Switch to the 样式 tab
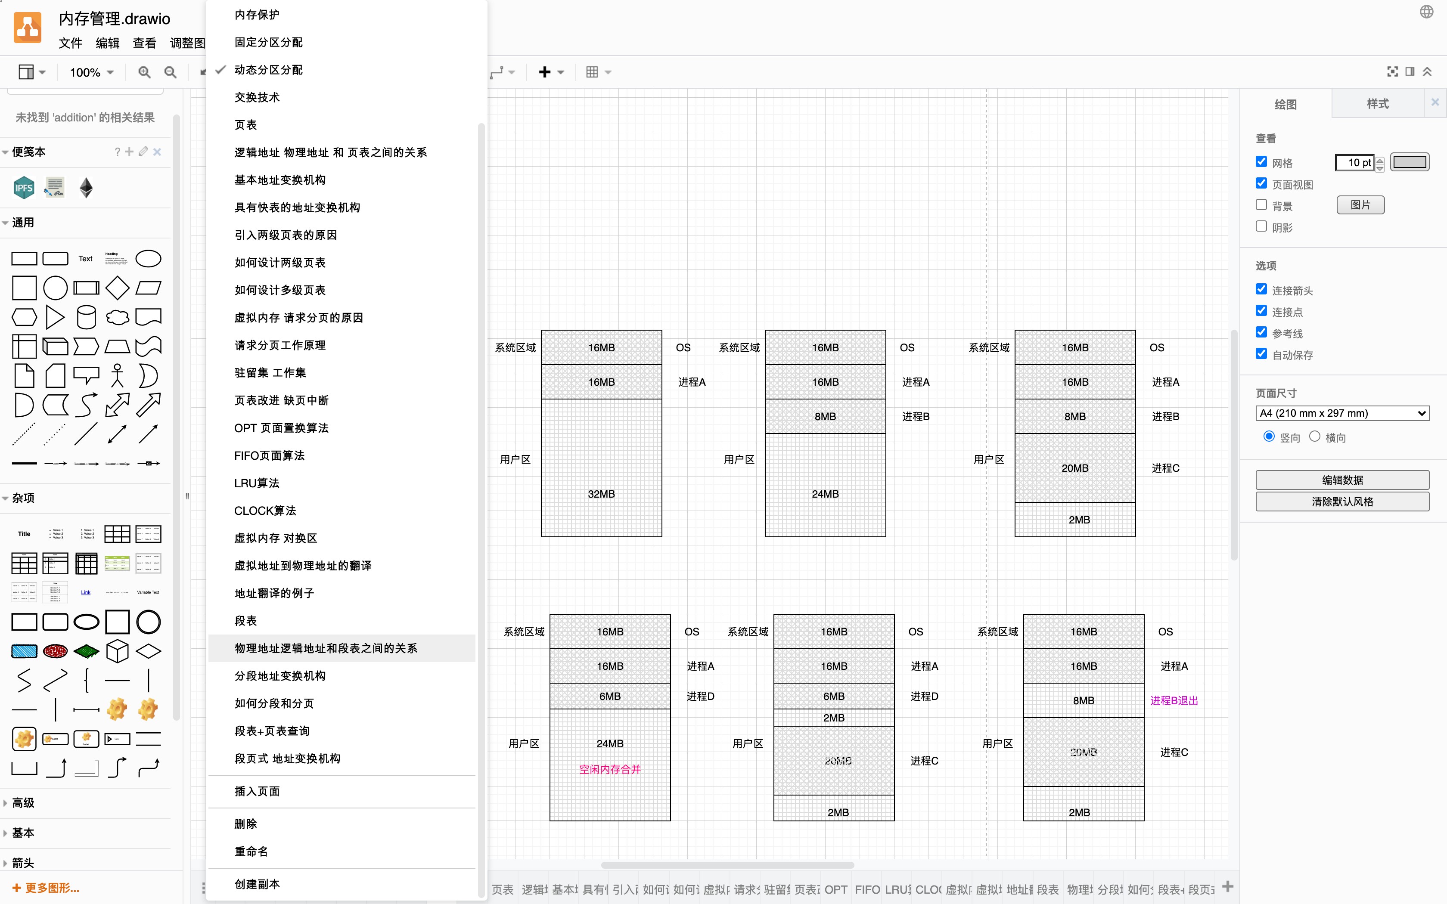This screenshot has width=1447, height=904. coord(1377,104)
